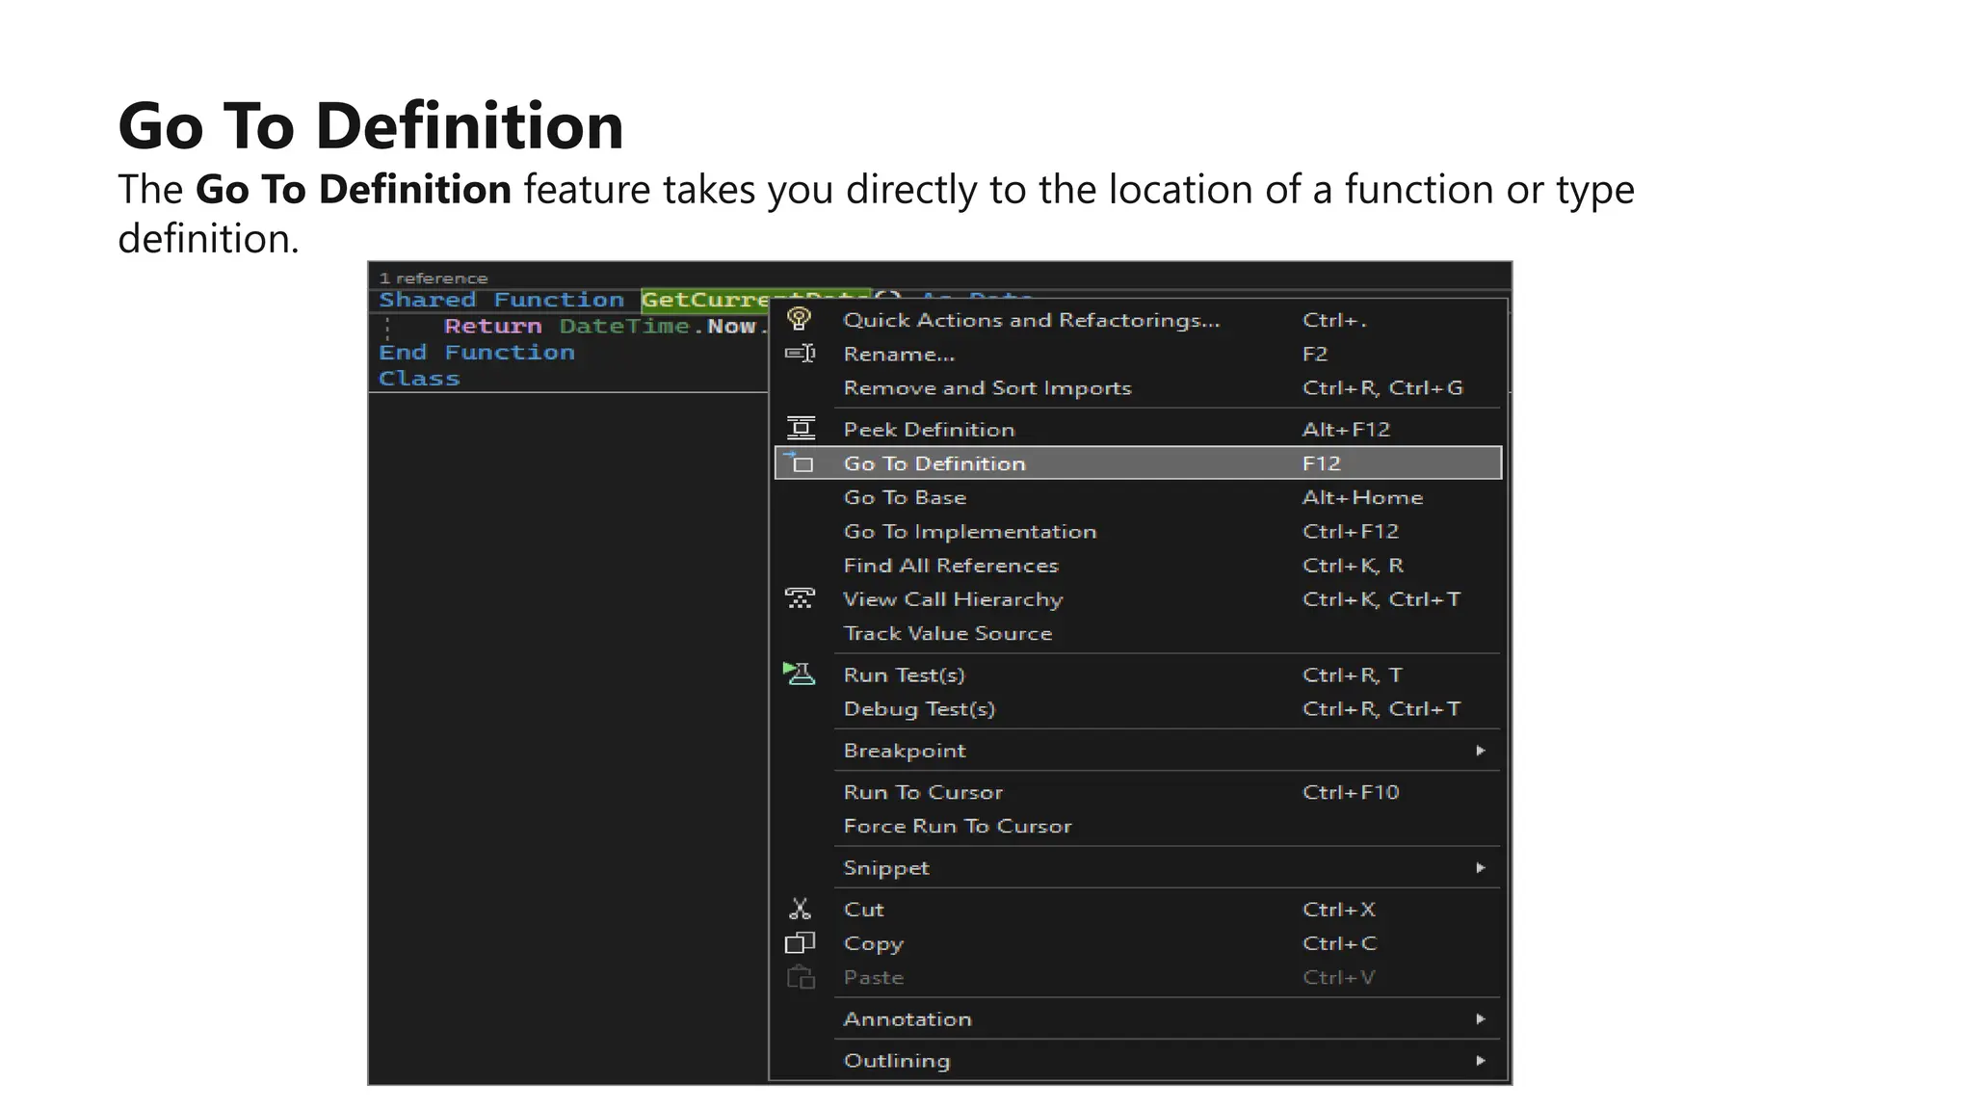Select Peek Definition from the menu
Viewport: 1973px width, 1110px height.
[x=1138, y=429]
